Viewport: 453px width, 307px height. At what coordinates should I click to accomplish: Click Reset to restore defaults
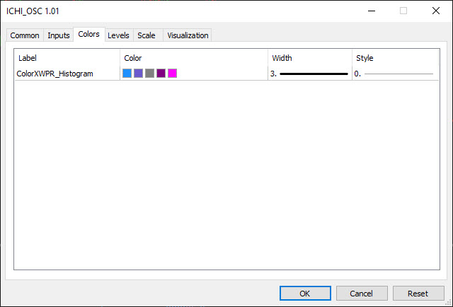[418, 293]
